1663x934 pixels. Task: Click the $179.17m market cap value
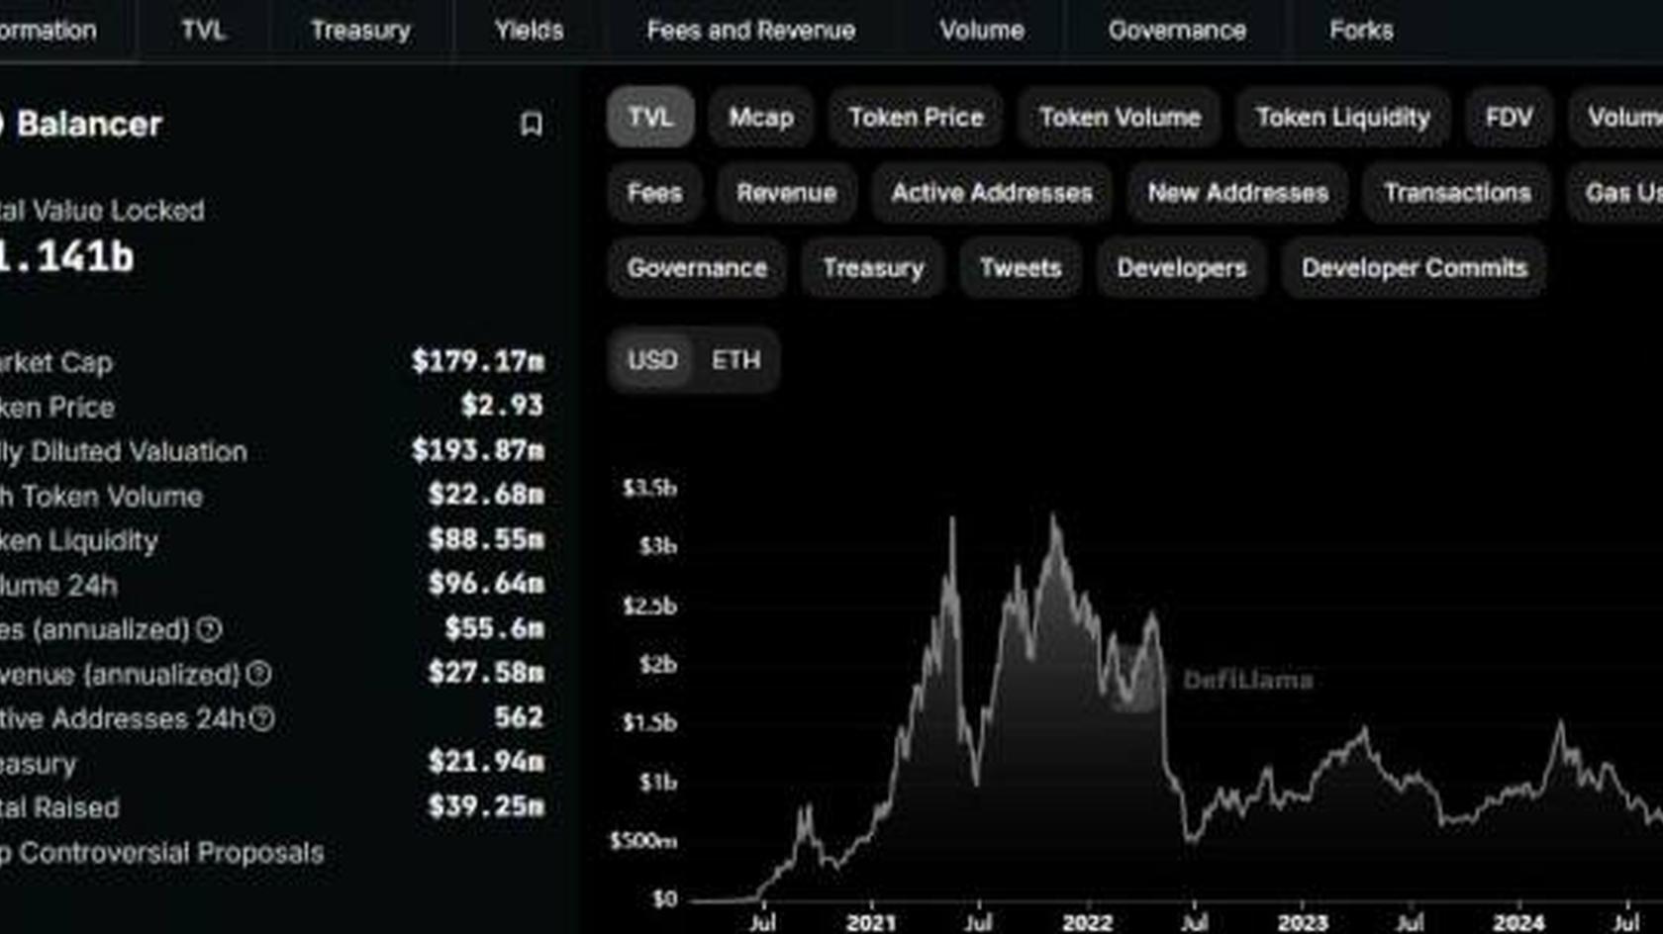click(x=478, y=361)
